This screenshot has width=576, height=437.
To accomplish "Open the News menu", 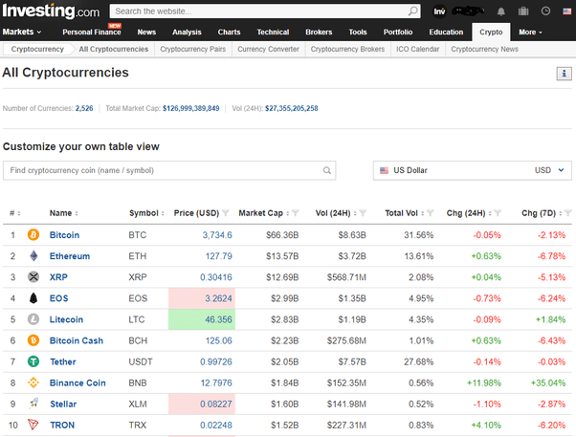I will 146,32.
